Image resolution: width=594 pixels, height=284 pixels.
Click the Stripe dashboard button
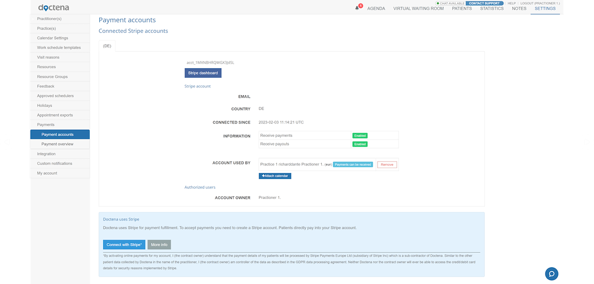coord(203,73)
